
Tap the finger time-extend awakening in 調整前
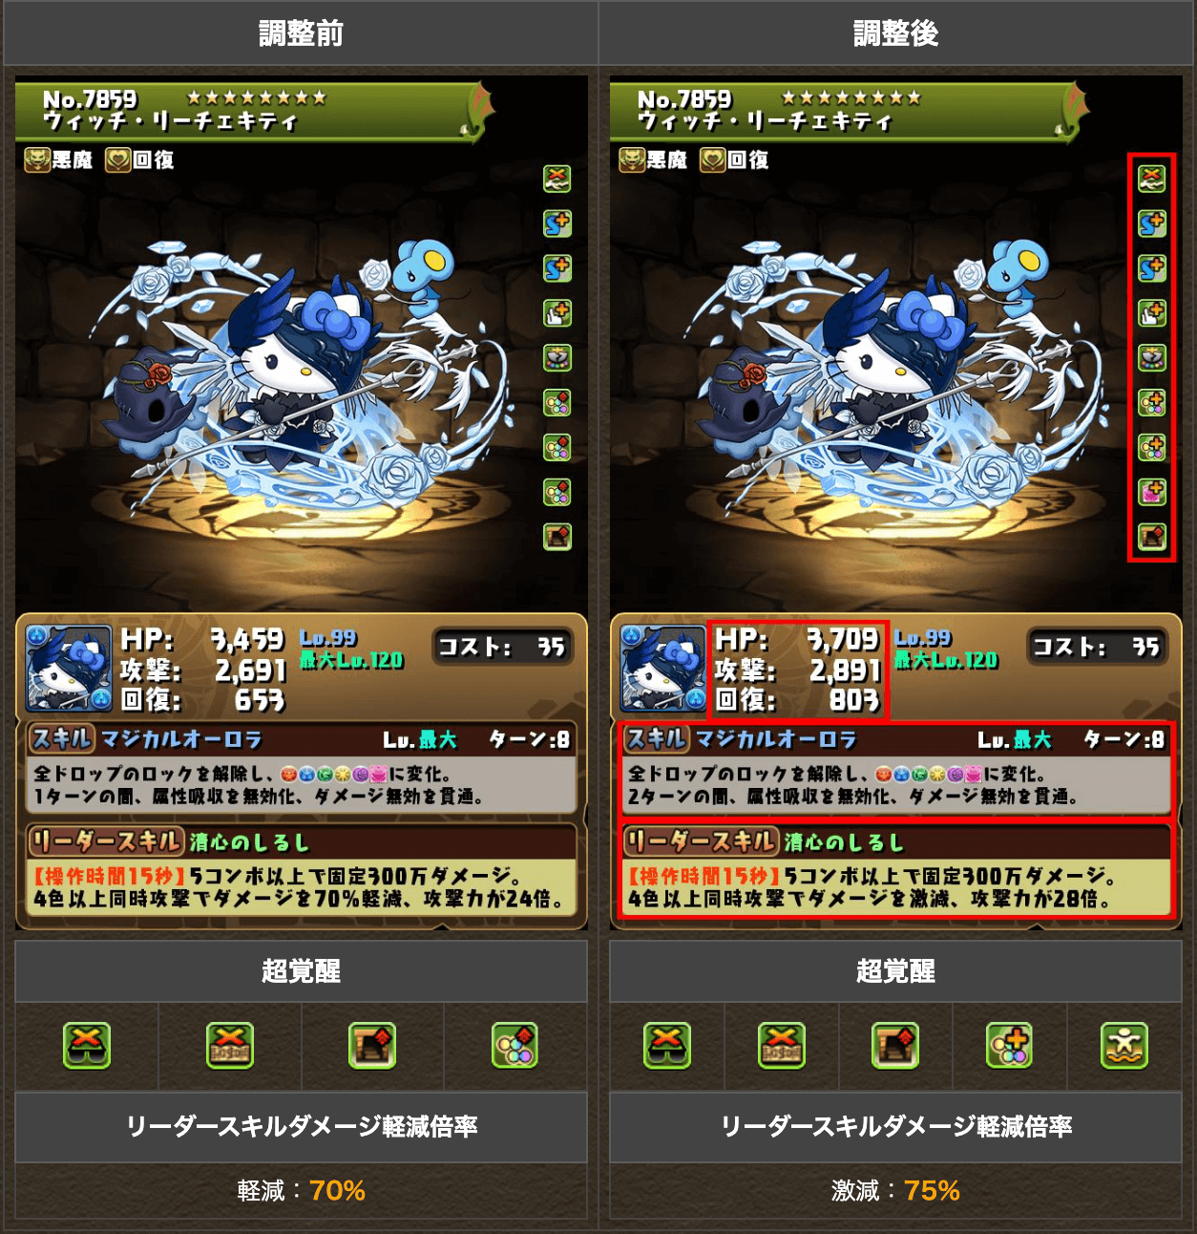click(557, 312)
